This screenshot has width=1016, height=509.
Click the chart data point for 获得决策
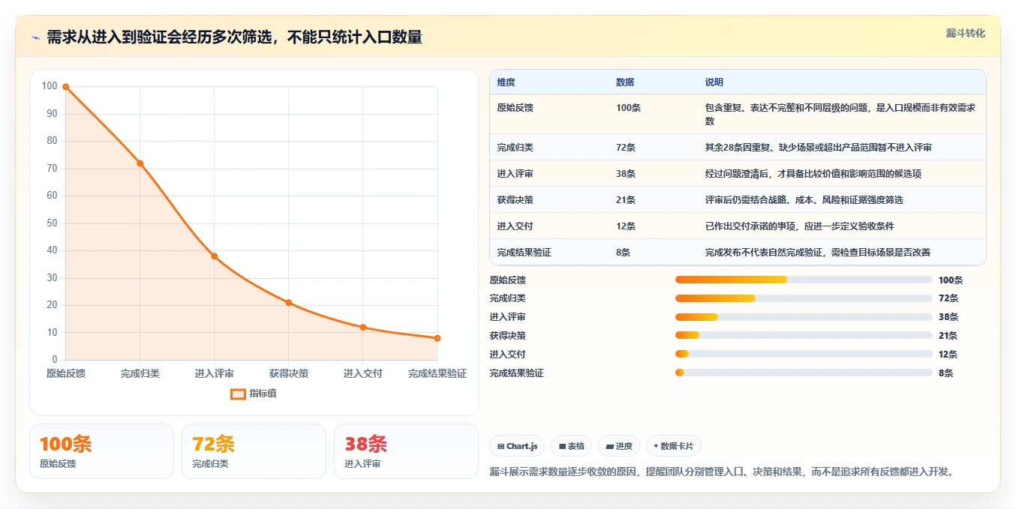289,303
